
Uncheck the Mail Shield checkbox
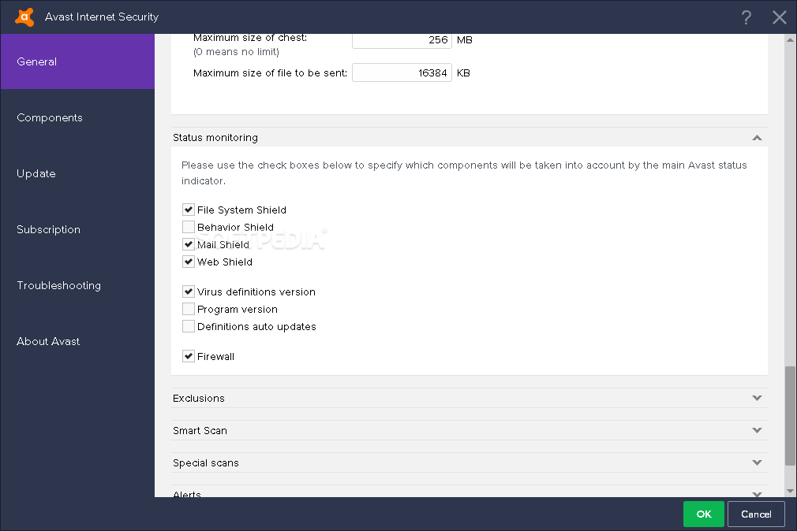click(189, 245)
